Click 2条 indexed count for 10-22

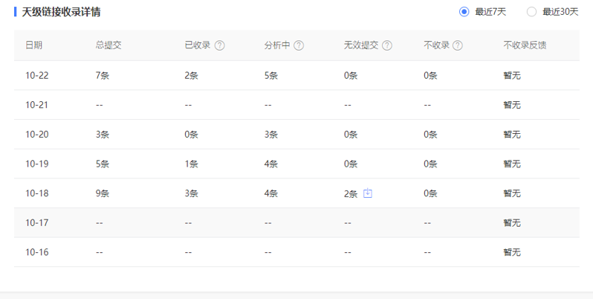point(191,75)
